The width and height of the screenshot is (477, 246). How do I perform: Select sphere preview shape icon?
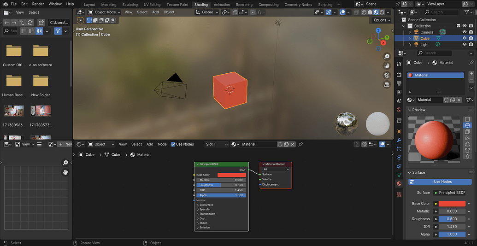pyautogui.click(x=467, y=125)
